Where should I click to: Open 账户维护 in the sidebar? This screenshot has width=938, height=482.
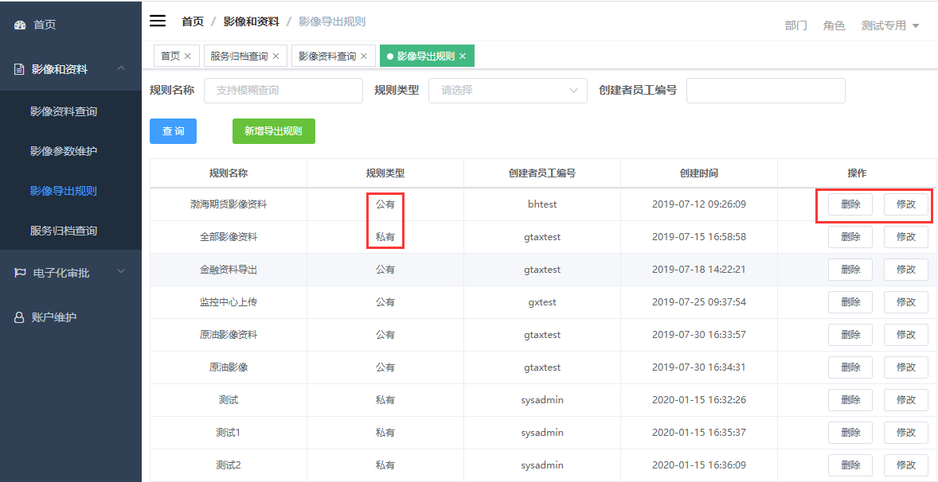coord(71,317)
